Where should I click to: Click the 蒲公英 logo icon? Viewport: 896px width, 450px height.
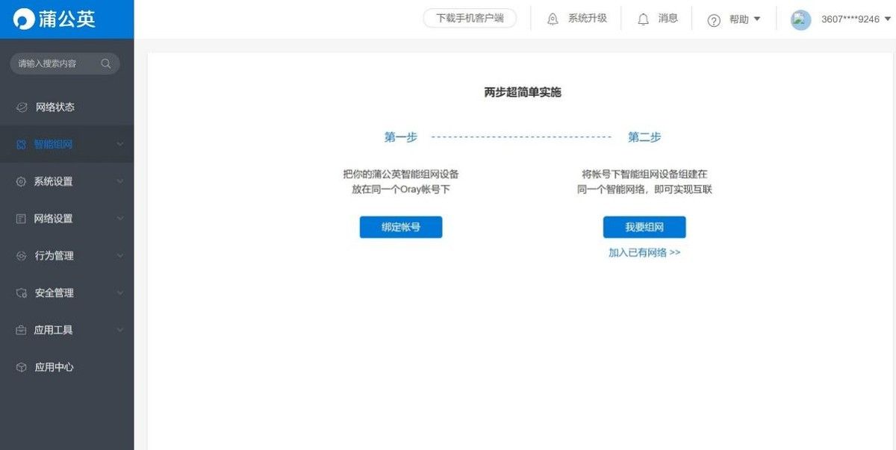point(25,19)
